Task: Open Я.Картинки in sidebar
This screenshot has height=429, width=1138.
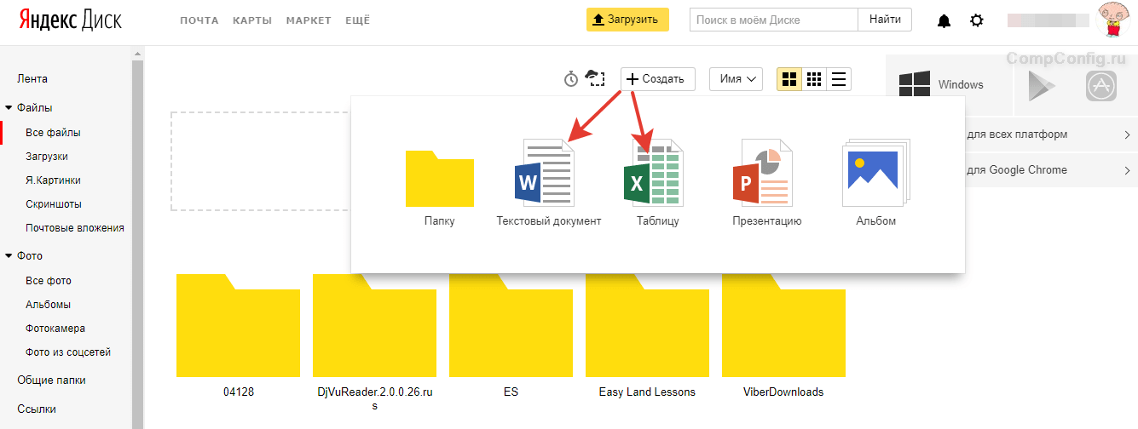Action: pos(53,180)
